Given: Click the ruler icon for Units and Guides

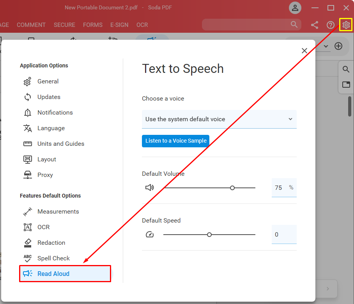Looking at the screenshot, I should pyautogui.click(x=28, y=144).
